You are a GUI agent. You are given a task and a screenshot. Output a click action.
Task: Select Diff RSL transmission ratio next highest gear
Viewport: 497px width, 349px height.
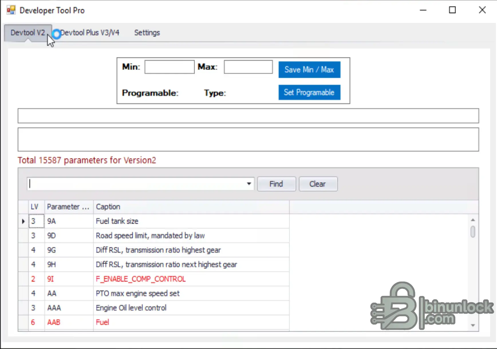pos(191,265)
